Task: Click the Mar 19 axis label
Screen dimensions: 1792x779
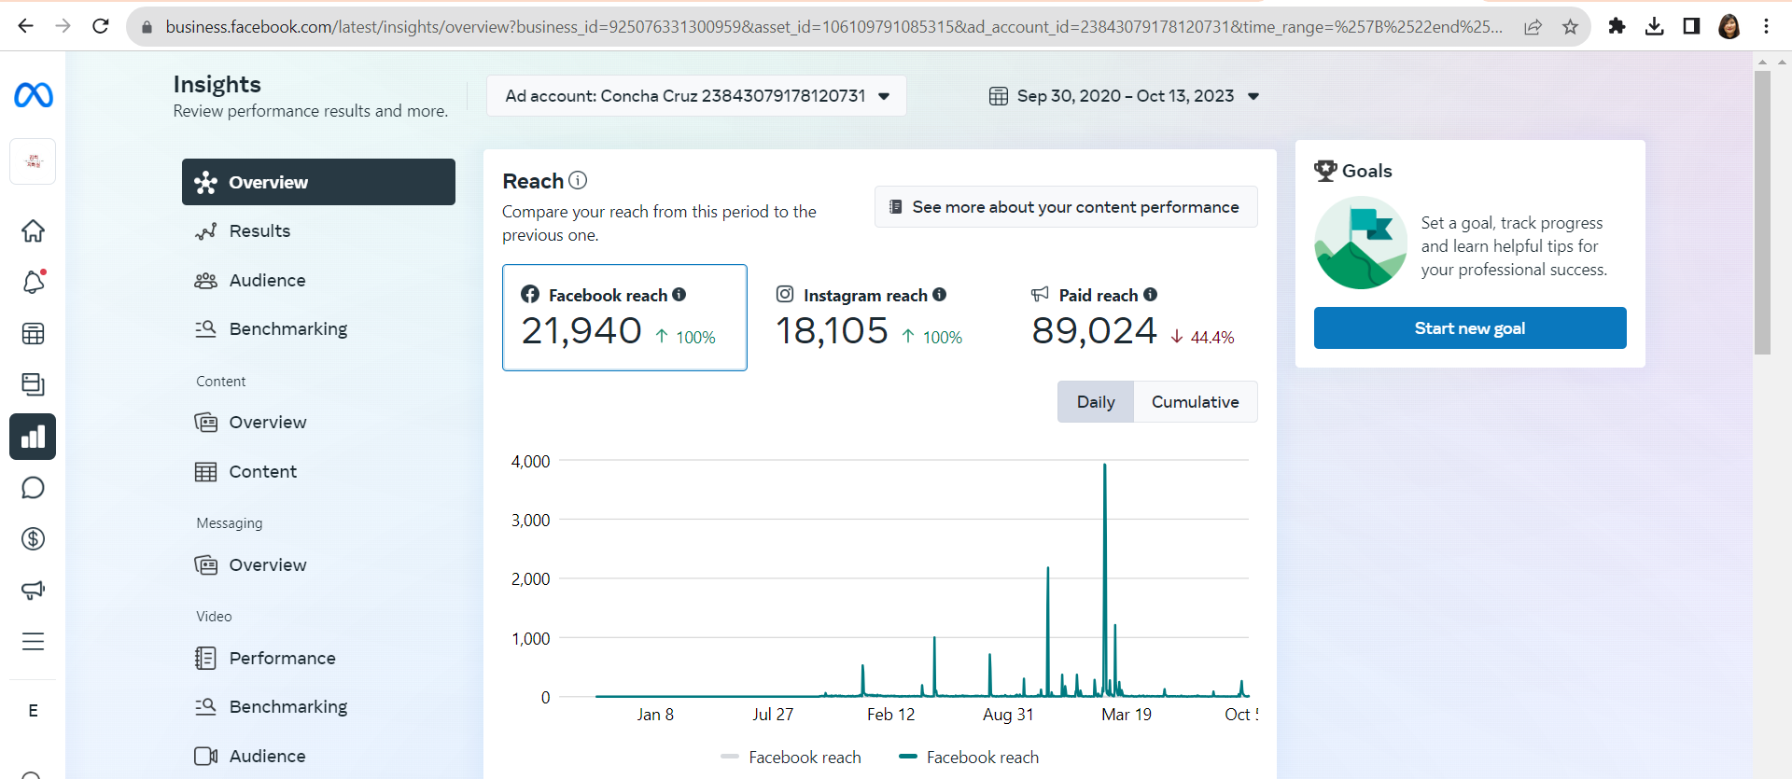Action: (1127, 715)
